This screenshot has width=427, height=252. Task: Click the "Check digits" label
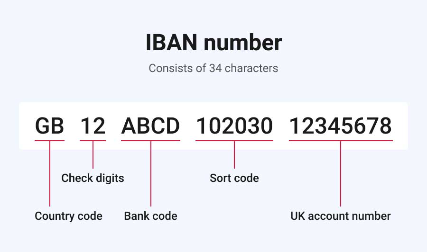click(93, 178)
